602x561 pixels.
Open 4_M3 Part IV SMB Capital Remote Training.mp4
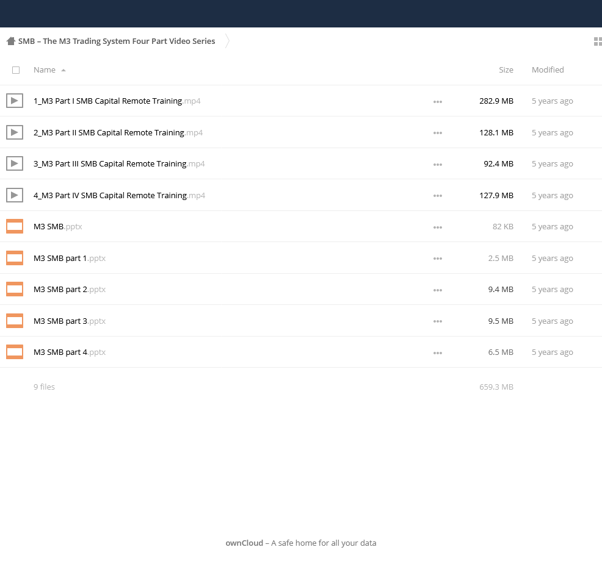coord(120,195)
